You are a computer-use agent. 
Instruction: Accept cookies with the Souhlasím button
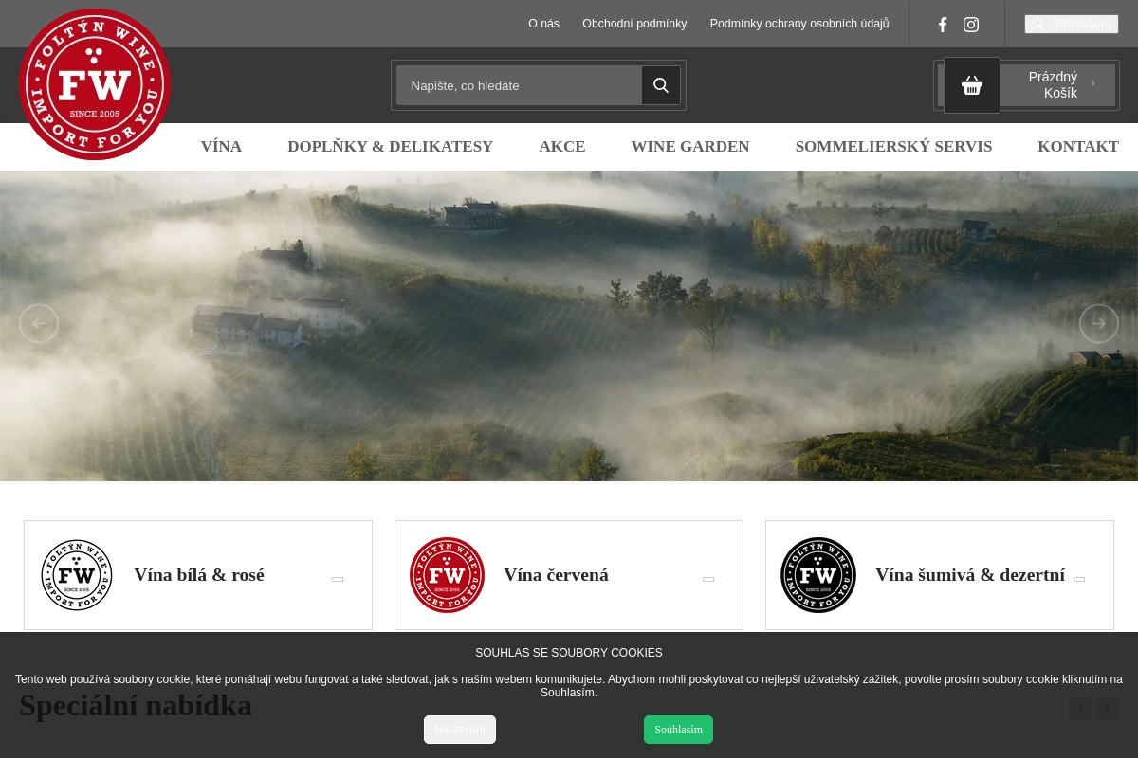tap(678, 730)
